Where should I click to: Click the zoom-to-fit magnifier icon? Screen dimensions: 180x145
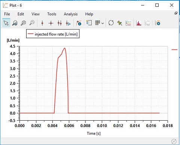pyautogui.click(x=23, y=23)
